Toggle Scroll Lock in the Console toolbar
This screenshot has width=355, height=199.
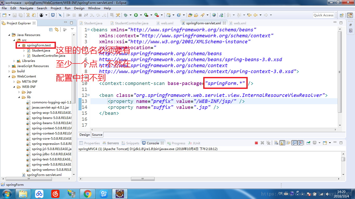click(282, 143)
